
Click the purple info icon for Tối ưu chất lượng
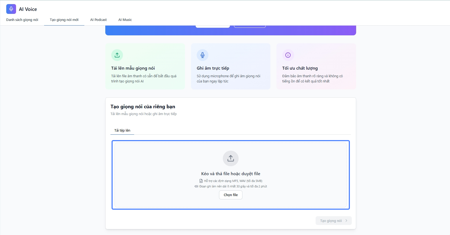(288, 55)
